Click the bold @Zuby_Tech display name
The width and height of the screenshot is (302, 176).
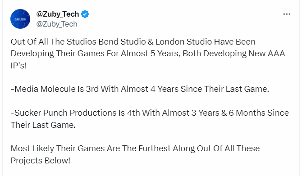(58, 14)
